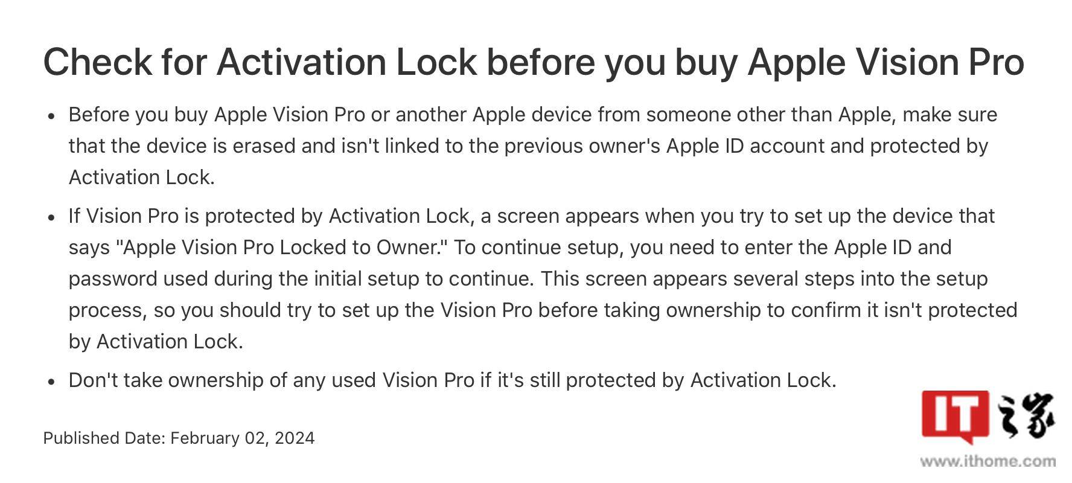
Task: Click the "Activation Lock." line ending the first bullet
Action: pos(142,178)
